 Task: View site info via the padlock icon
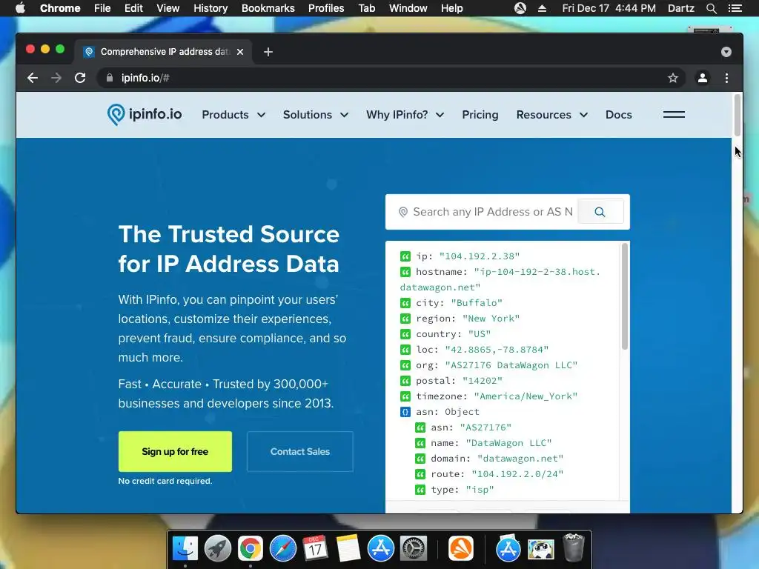tap(110, 78)
